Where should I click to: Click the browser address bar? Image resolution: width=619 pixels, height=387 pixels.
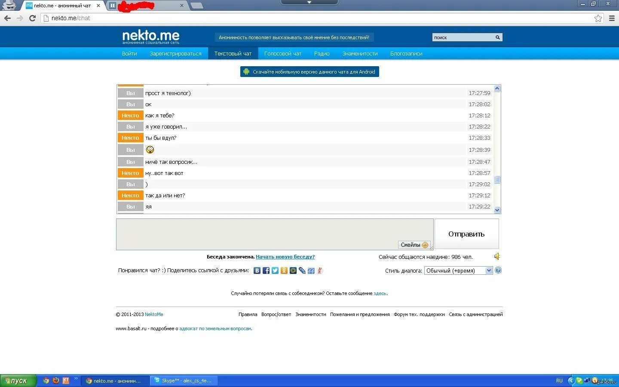pos(318,18)
